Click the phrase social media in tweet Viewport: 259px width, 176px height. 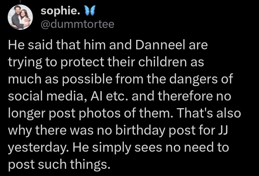click(x=47, y=96)
